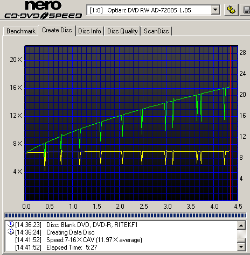Open the Disc Info tab
The image size is (250, 255).
tap(89, 31)
